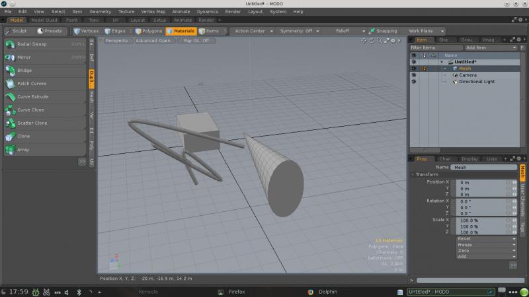The width and height of the screenshot is (529, 297).
Task: Open Action Center dropdown
Action: [x=253, y=31]
